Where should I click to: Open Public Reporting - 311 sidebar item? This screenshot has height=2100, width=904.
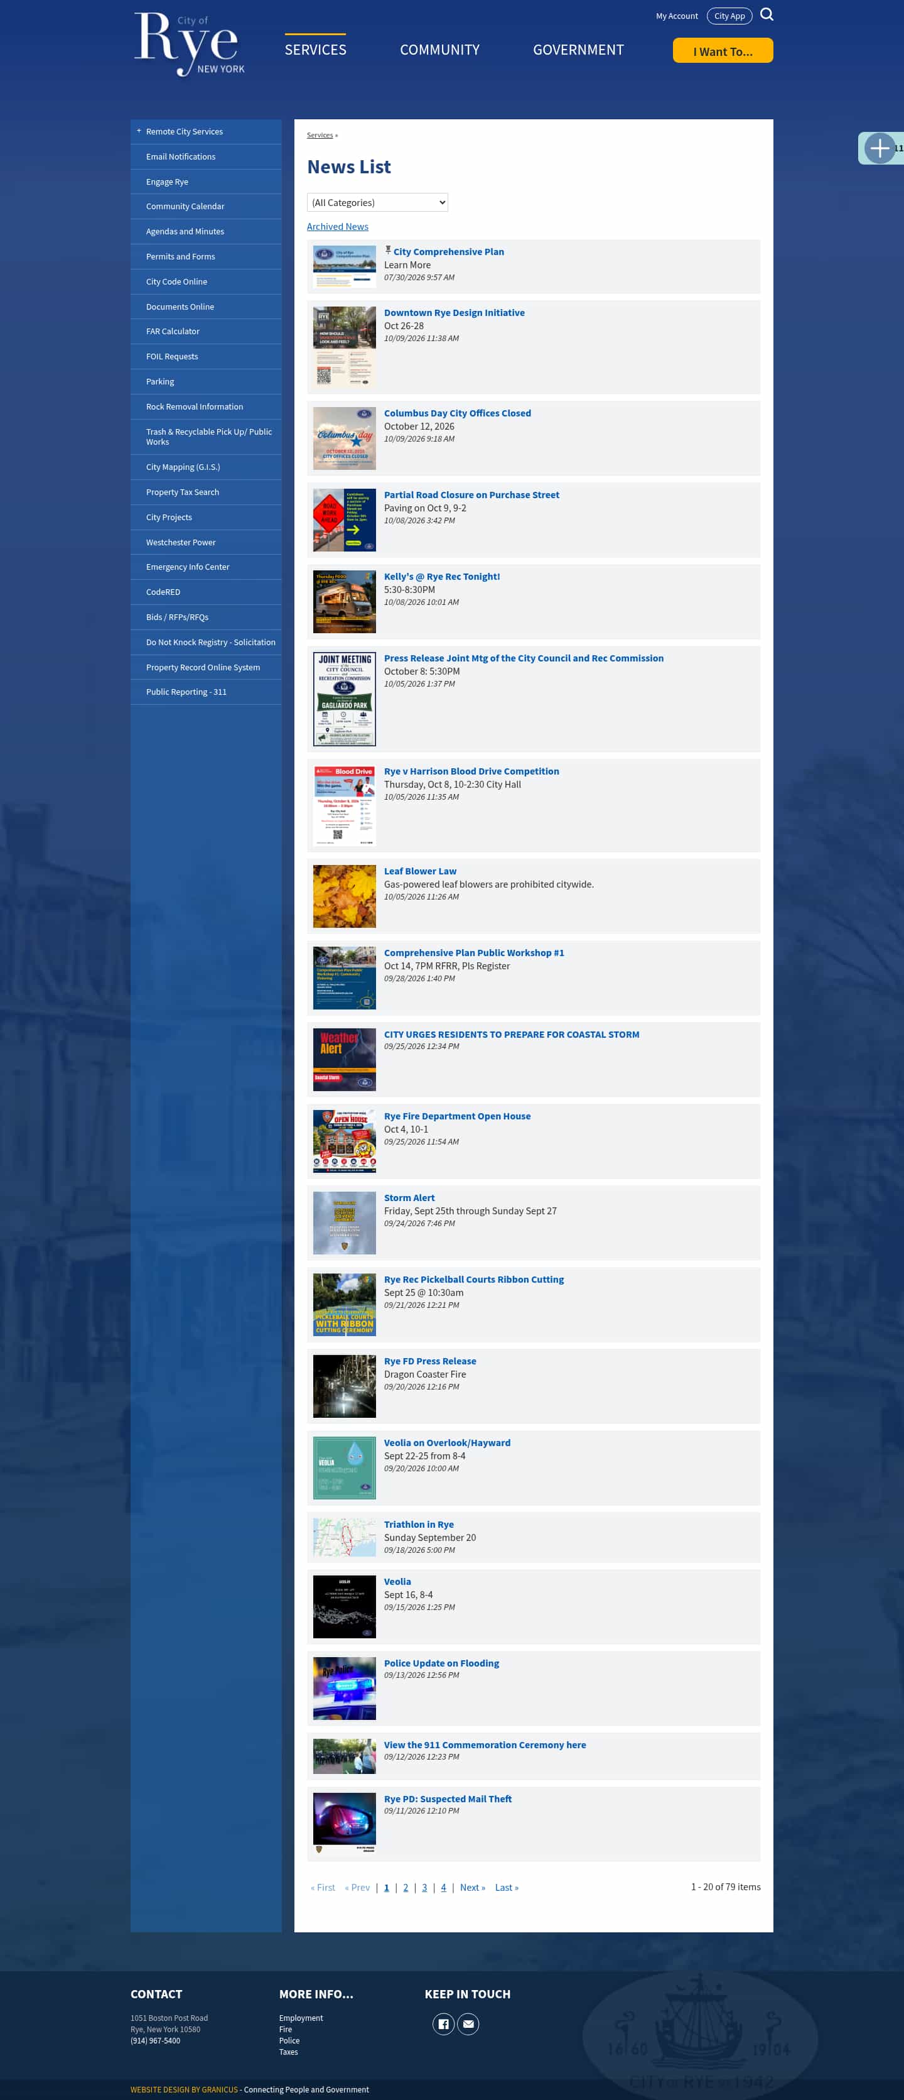206,692
